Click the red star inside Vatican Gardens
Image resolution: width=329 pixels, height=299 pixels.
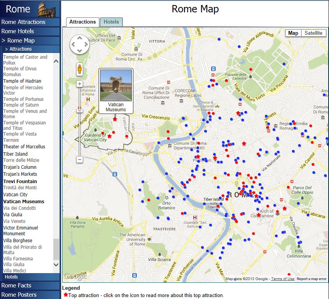click(x=109, y=136)
